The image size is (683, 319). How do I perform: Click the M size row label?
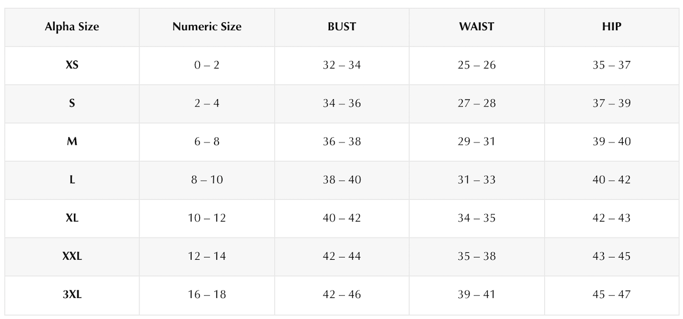click(x=72, y=141)
